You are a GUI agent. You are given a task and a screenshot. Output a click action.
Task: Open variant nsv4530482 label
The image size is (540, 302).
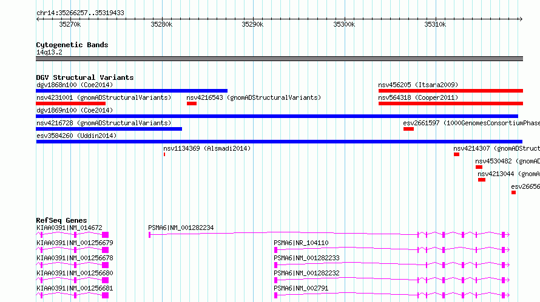[x=508, y=161]
